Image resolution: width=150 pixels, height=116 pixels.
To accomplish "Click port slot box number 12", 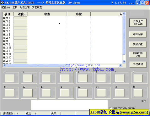I will click(65, 93).
